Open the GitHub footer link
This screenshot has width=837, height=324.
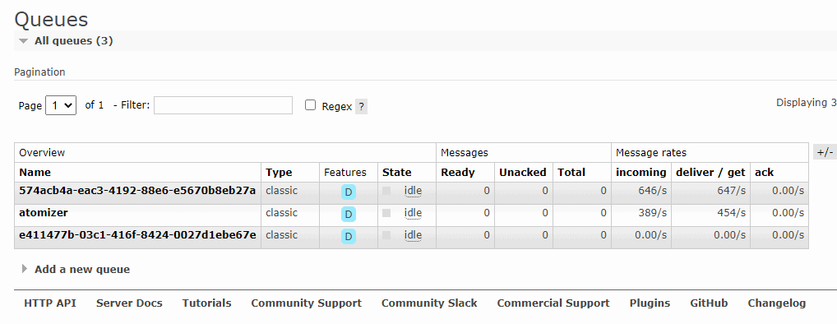click(709, 303)
